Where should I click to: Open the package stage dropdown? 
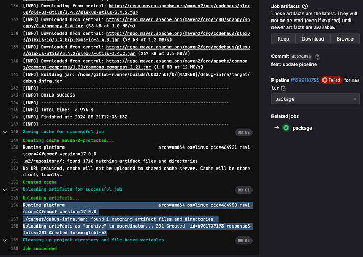[315, 99]
